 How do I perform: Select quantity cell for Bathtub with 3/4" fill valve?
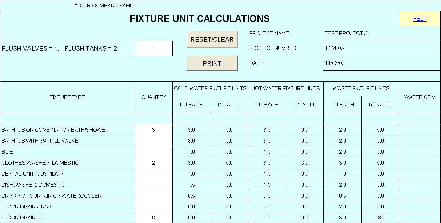(x=154, y=141)
